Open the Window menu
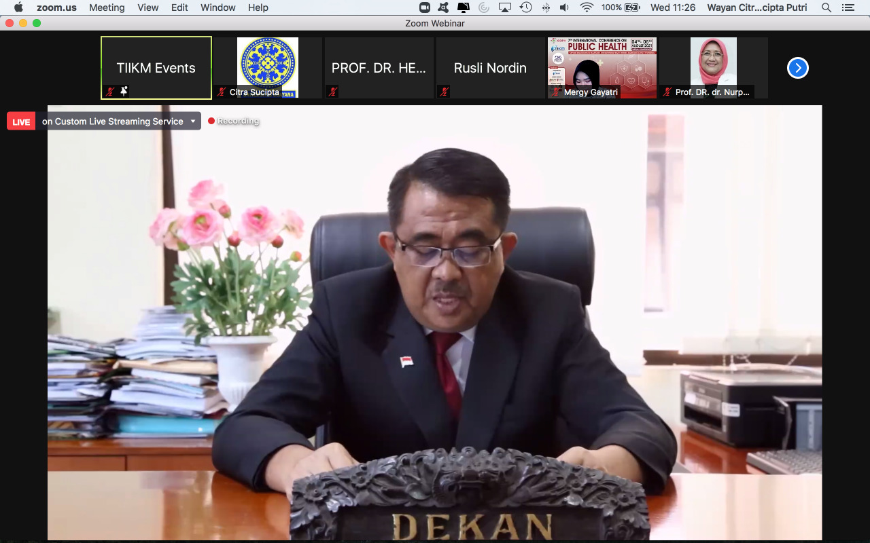Screen dimensions: 870x543 pyautogui.click(x=218, y=7)
